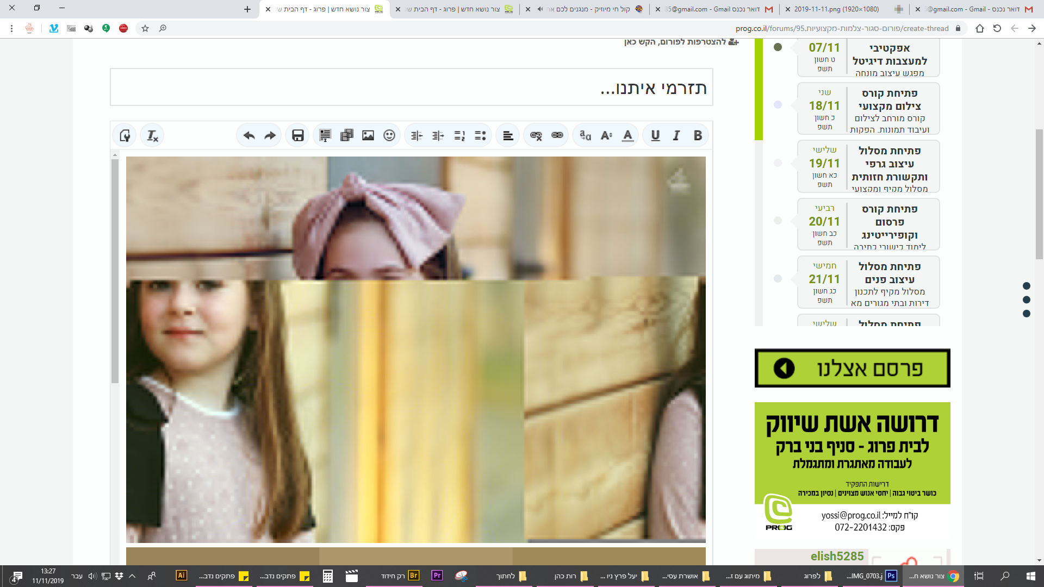Insert a bulleted list
The image size is (1044, 587).
click(x=480, y=136)
